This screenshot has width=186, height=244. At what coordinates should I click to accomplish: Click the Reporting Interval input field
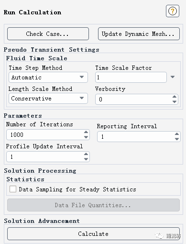(x=139, y=137)
